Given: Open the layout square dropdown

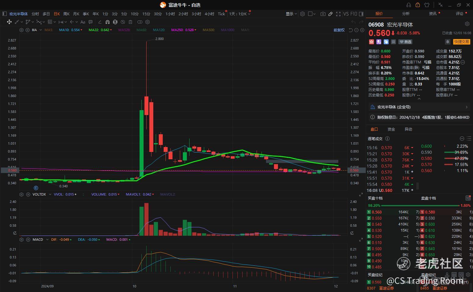Looking at the screenshot, I should coord(312,14).
